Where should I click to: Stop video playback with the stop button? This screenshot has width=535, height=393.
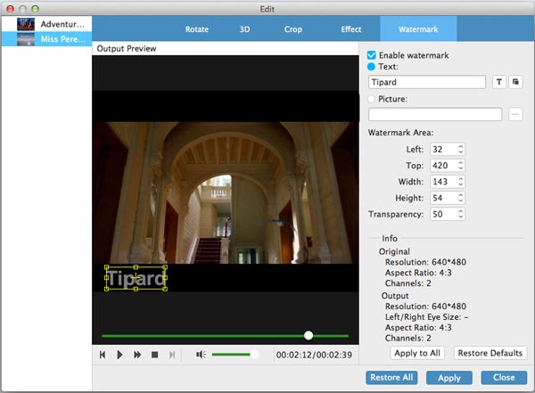point(154,355)
